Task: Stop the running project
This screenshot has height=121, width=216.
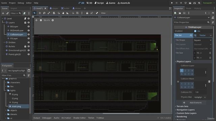Action: click(181, 3)
